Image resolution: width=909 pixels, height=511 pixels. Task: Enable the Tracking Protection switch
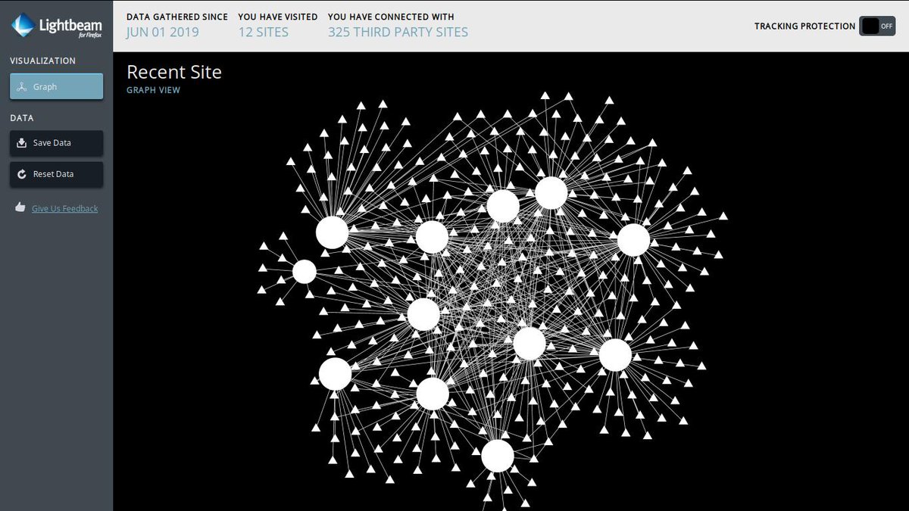(x=870, y=26)
